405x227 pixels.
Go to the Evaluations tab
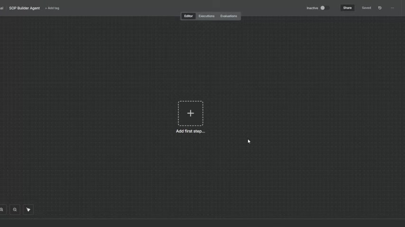[x=229, y=16]
